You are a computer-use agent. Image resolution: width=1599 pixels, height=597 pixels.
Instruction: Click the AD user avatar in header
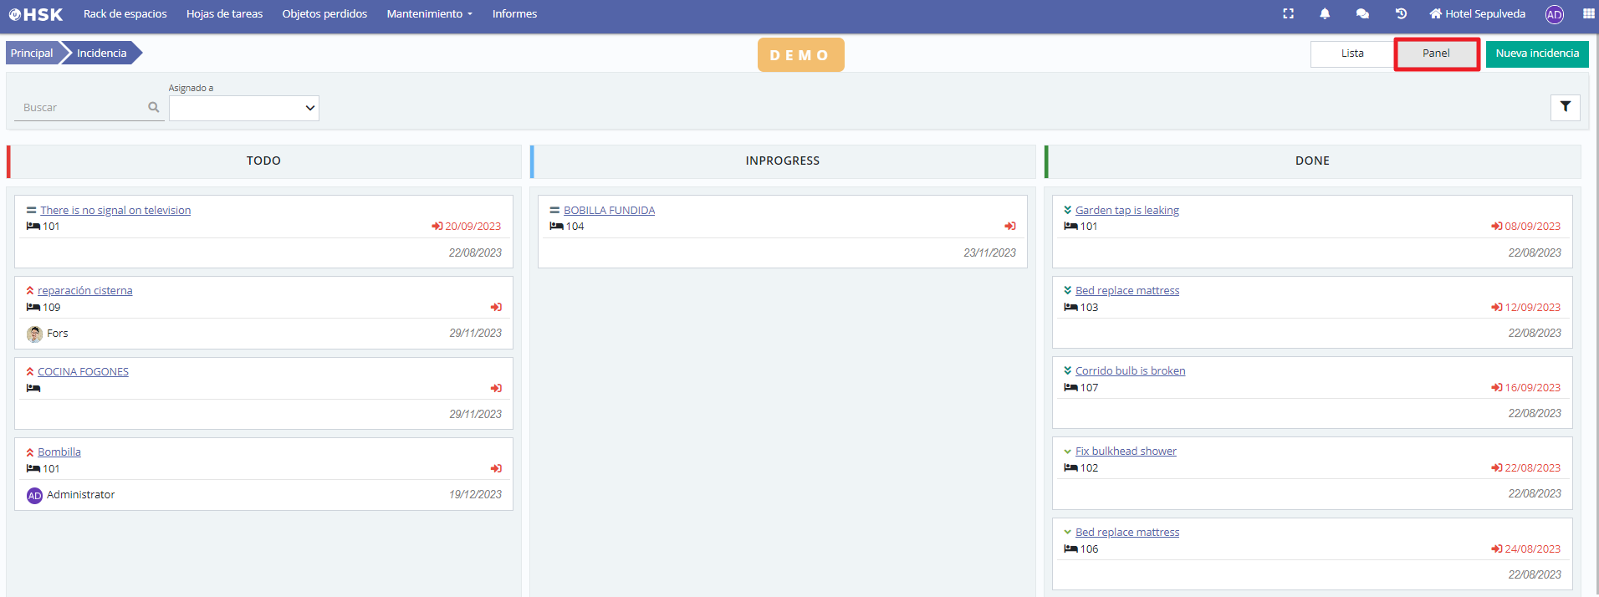pos(1554,14)
